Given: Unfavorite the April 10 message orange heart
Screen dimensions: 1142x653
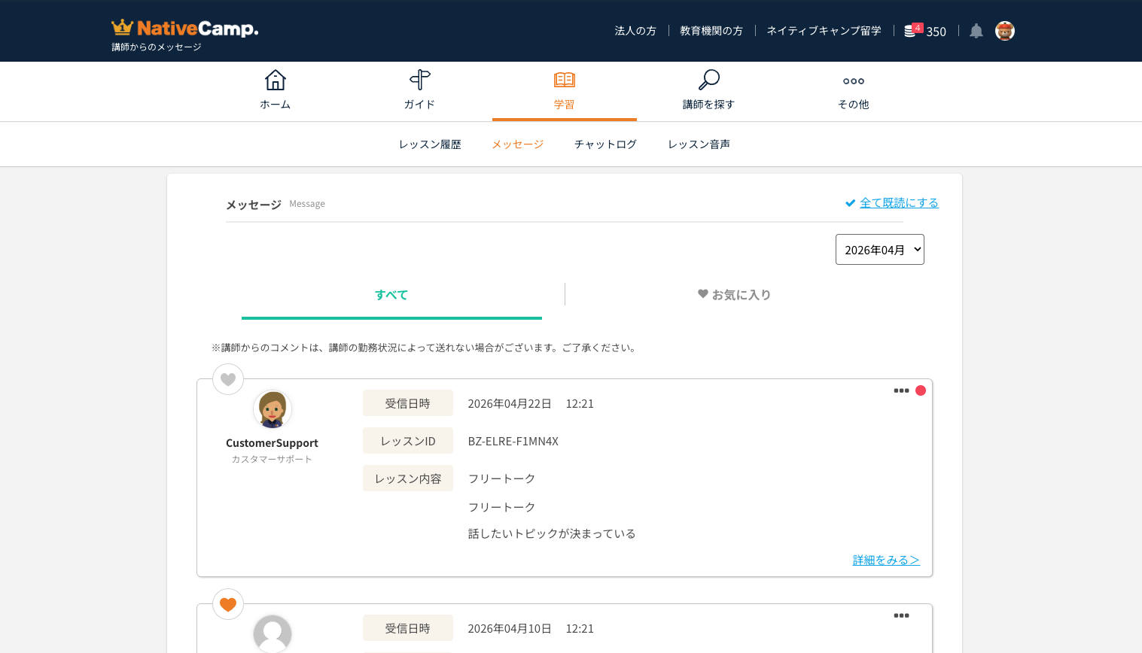Looking at the screenshot, I should tap(228, 604).
